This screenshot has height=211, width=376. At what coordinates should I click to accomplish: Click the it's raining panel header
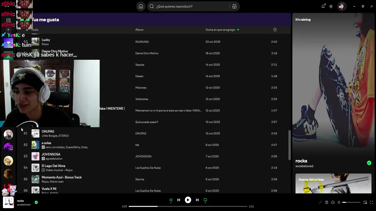tap(303, 20)
